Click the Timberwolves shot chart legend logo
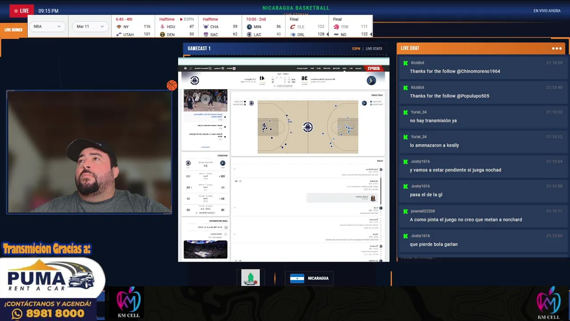This screenshot has width=570, height=321. coord(364,103)
